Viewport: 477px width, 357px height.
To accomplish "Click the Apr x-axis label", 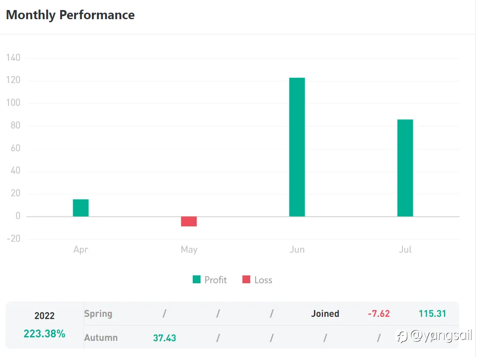I will click(81, 250).
